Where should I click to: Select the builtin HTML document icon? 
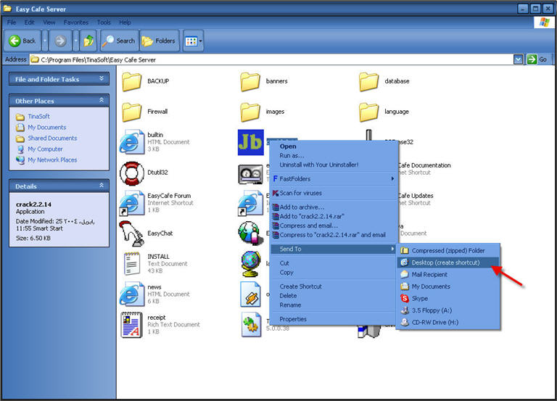click(x=131, y=142)
